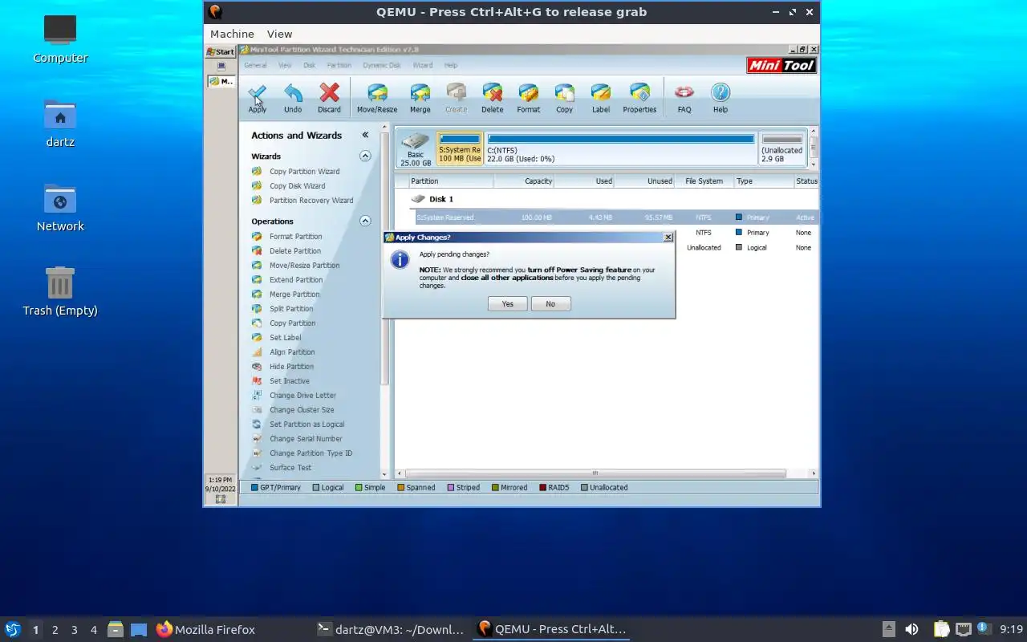Viewport: 1027px width, 642px height.
Task: Choose Hide Partition operation
Action: pos(291,367)
